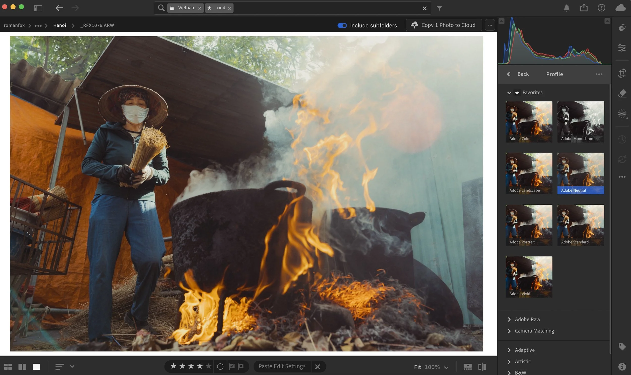Image resolution: width=631 pixels, height=375 pixels.
Task: Open the Edit sliders panel icon
Action: tap(622, 47)
